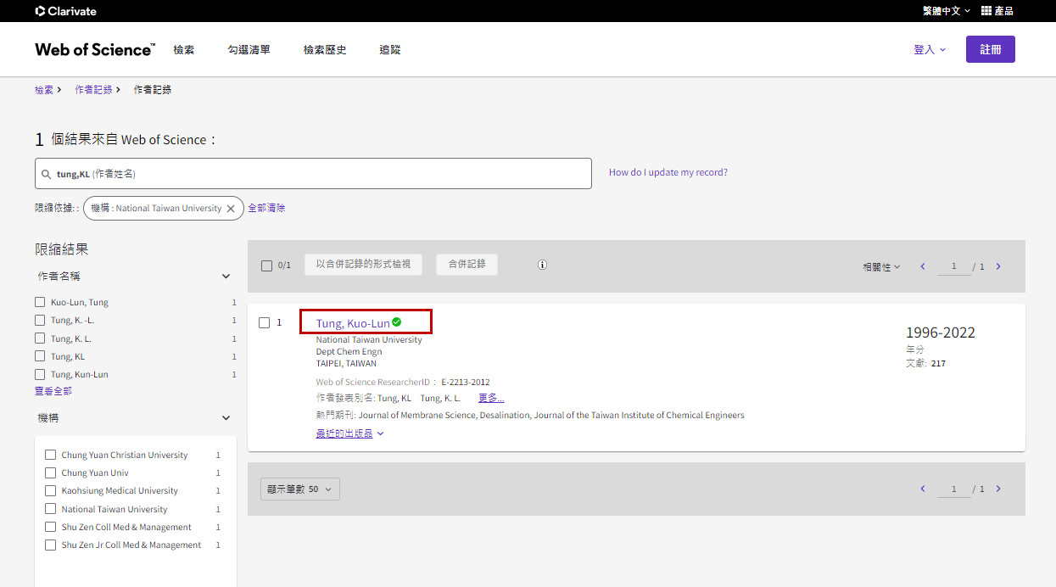Screen dimensions: 1056x587
Task: Check the Kuo-Lun, Tung author name filter
Action: 40,302
